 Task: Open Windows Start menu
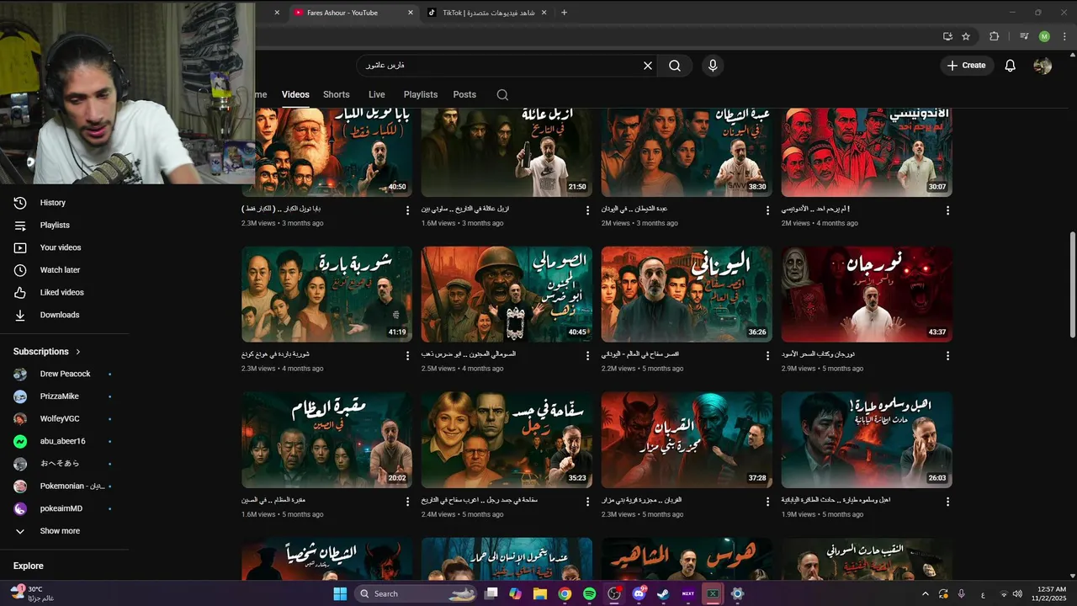340,593
